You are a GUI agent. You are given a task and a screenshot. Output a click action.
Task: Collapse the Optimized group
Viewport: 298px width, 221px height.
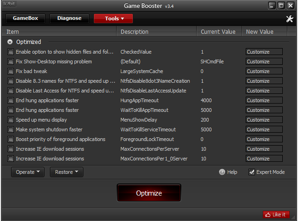[x=10, y=42]
